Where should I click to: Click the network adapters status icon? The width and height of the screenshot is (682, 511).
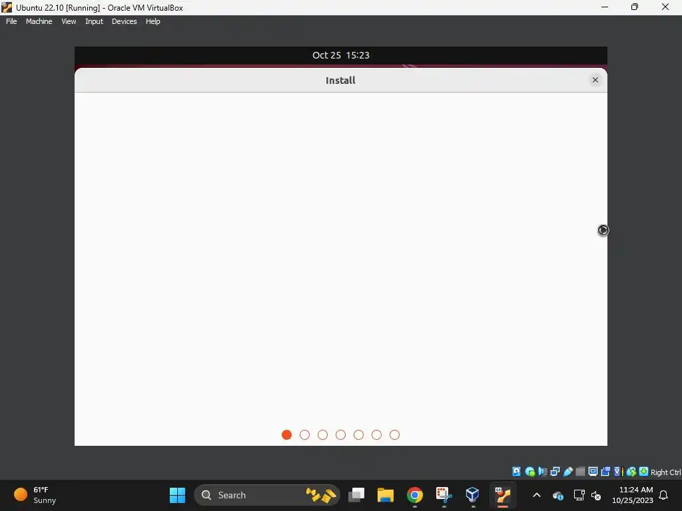(555, 472)
